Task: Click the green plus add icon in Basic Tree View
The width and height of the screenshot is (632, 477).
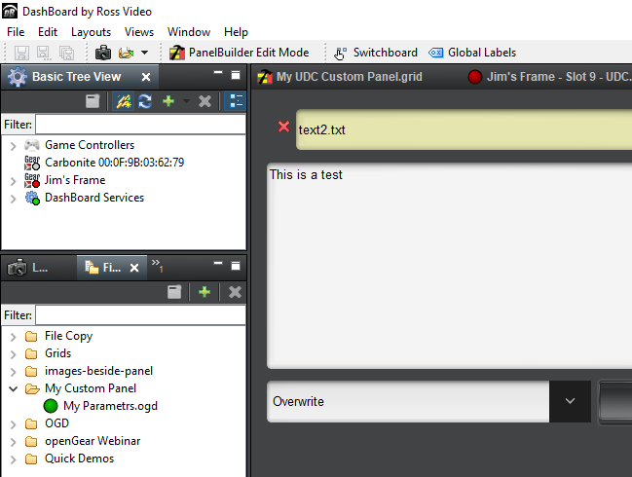Action: tap(168, 101)
